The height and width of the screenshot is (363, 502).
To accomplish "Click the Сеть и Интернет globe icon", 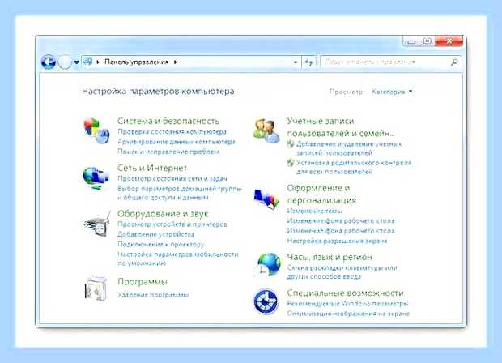I will [x=96, y=177].
